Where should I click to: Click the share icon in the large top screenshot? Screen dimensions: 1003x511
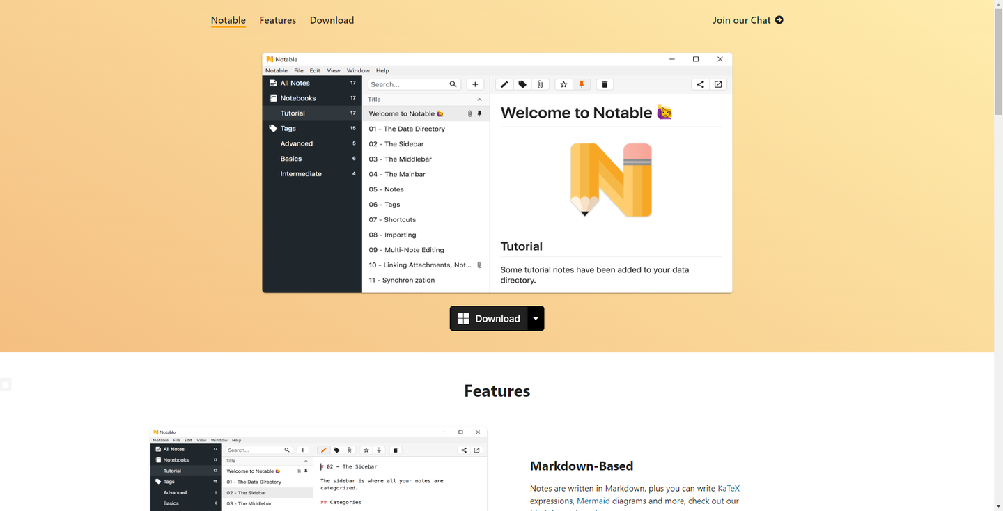(x=700, y=84)
